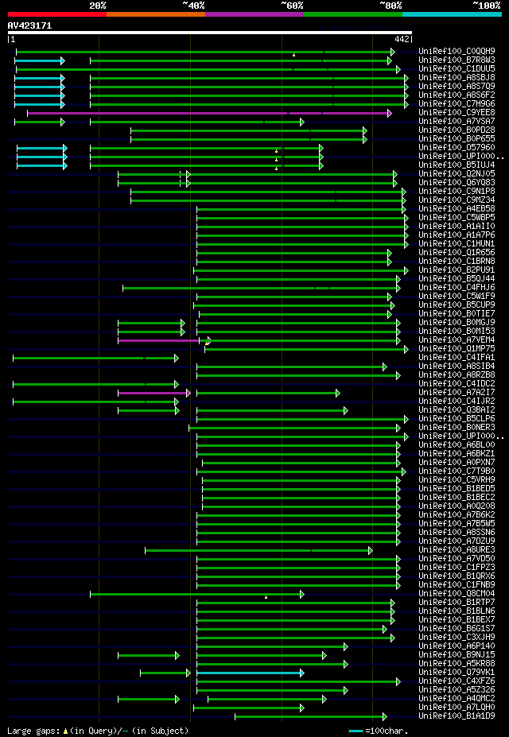This screenshot has width=509, height=737.
Task: Click the purple alignment segment for A7A2I7
Action: (x=154, y=393)
